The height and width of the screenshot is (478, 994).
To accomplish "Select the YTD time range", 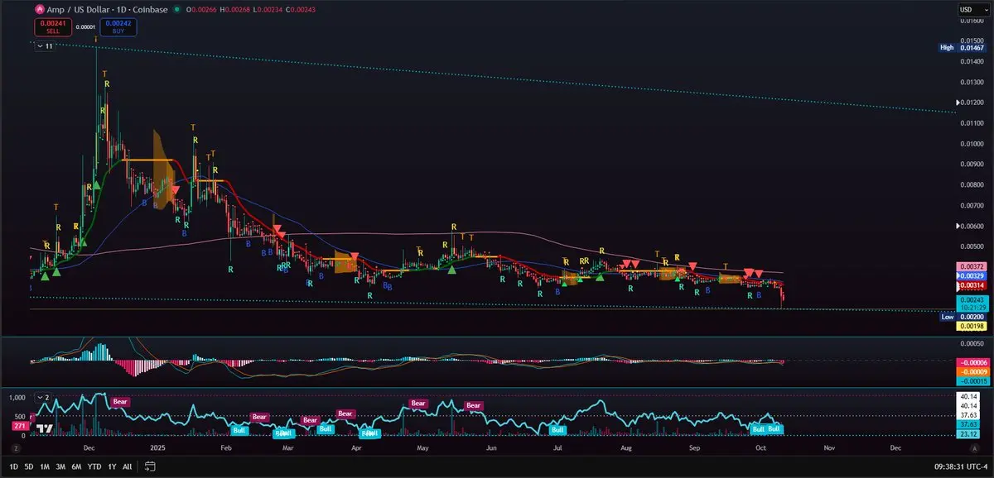I will (x=94, y=466).
